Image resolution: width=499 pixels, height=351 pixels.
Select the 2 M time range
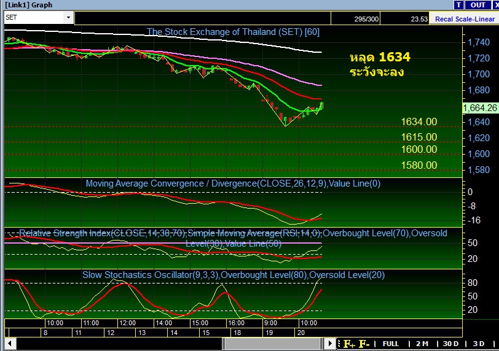(x=422, y=344)
